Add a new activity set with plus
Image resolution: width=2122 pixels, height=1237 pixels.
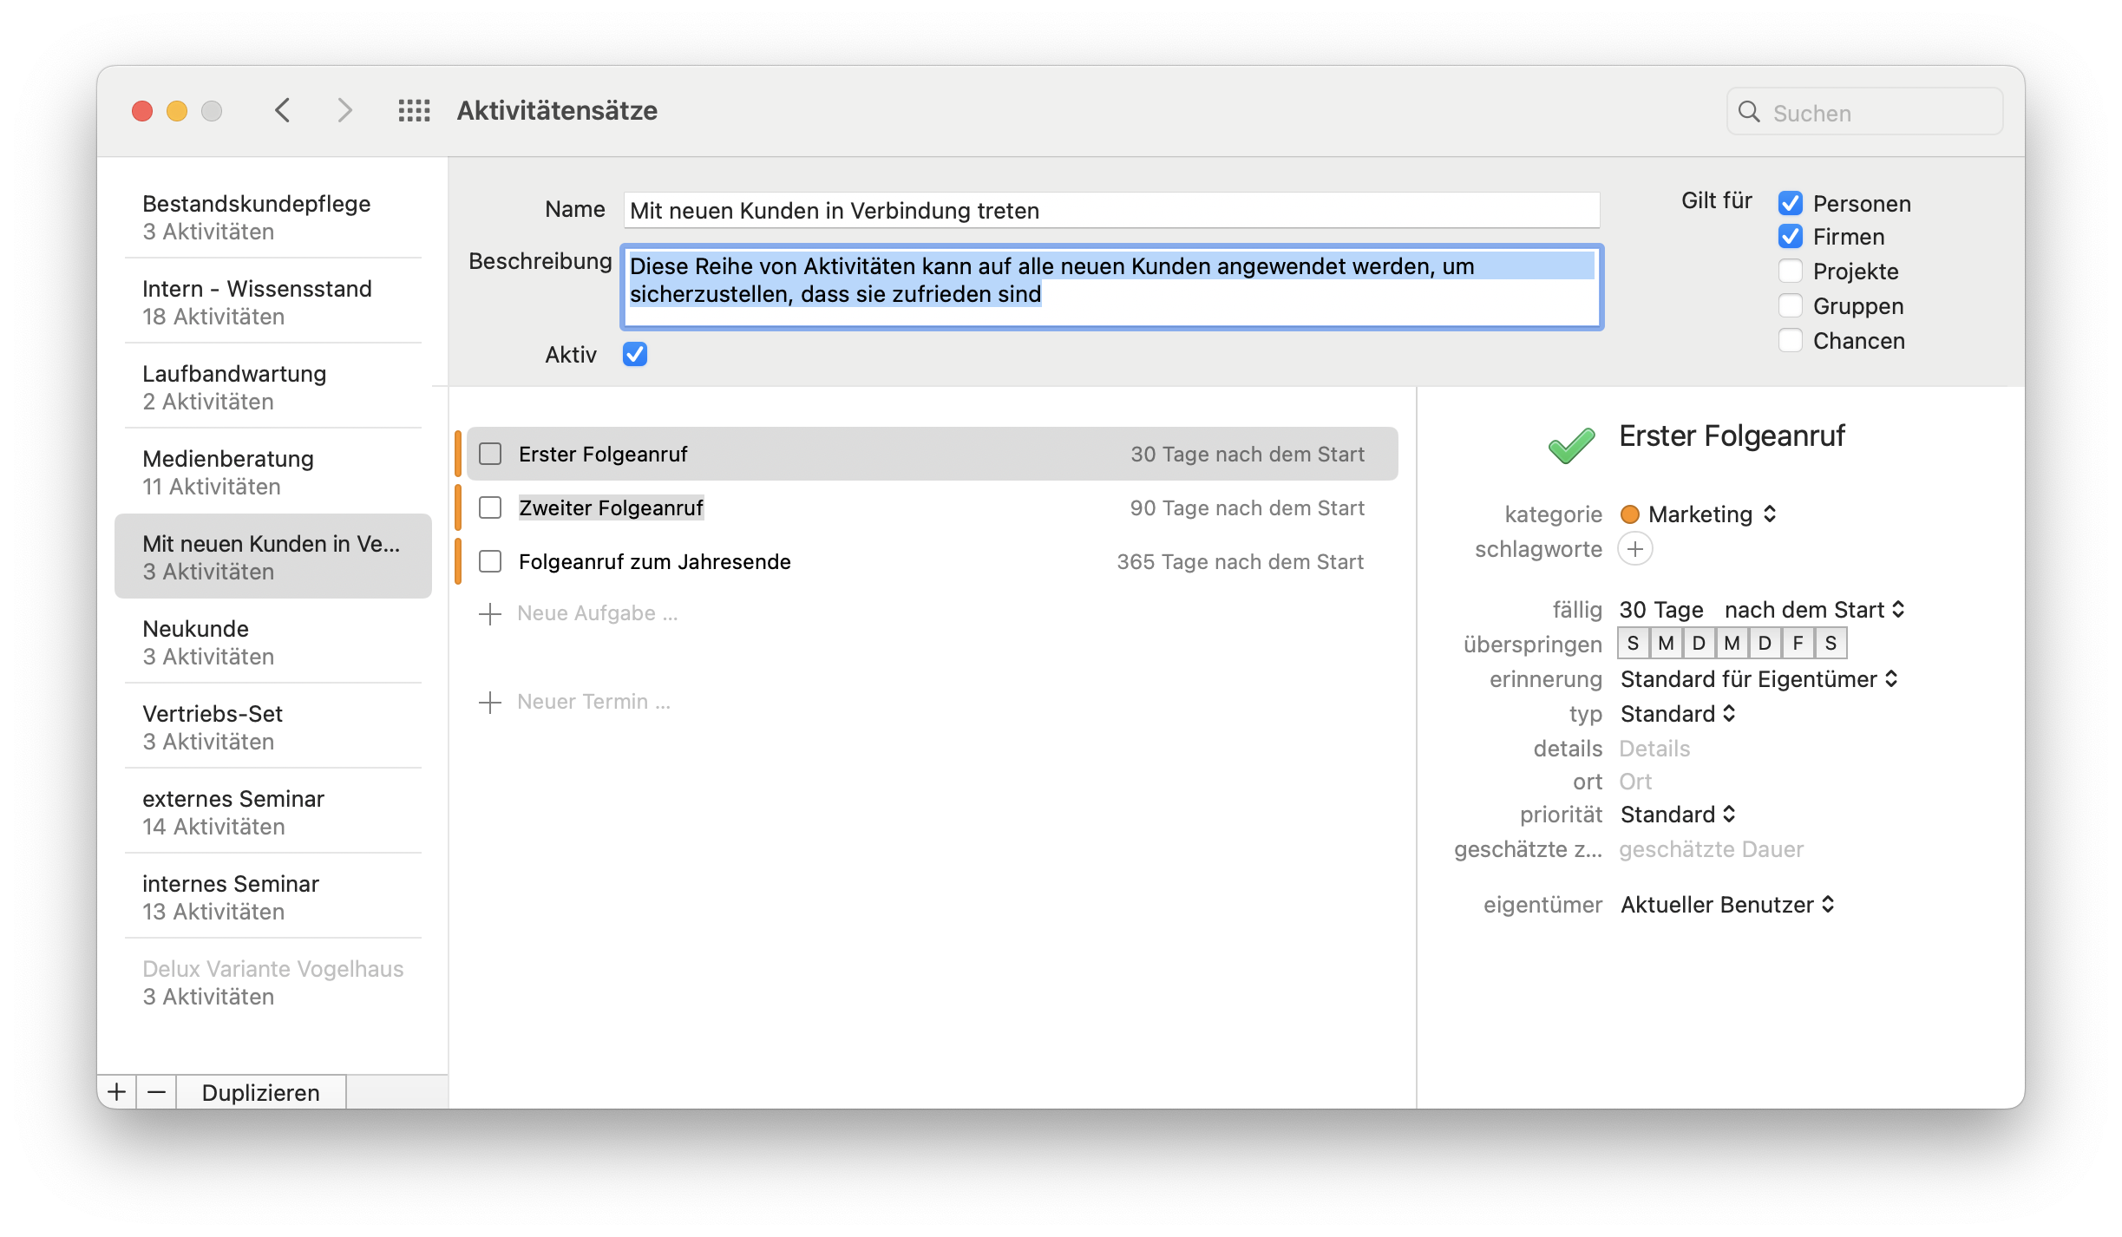pos(117,1092)
